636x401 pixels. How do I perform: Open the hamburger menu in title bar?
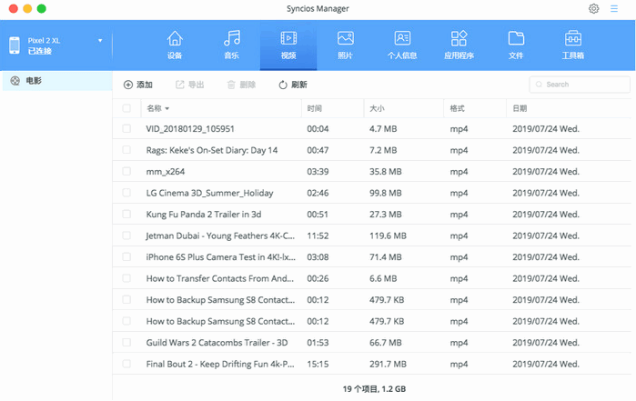click(x=614, y=8)
